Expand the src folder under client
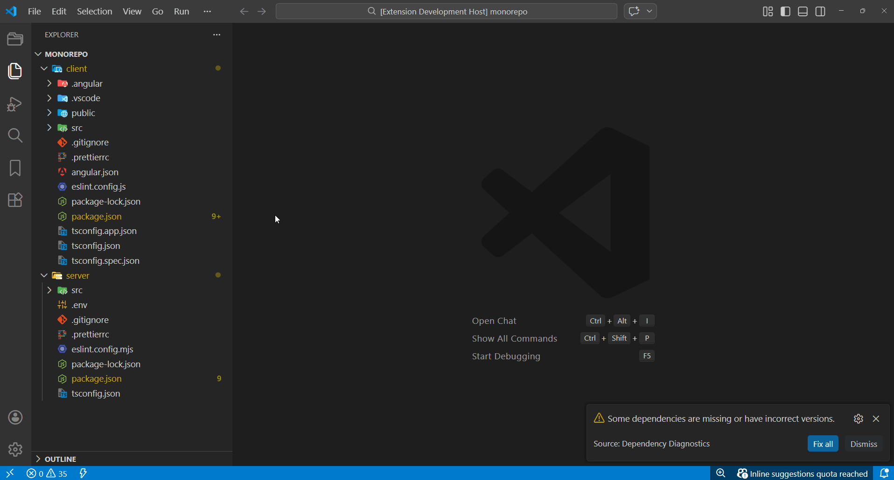The height and width of the screenshot is (480, 894). (49, 128)
